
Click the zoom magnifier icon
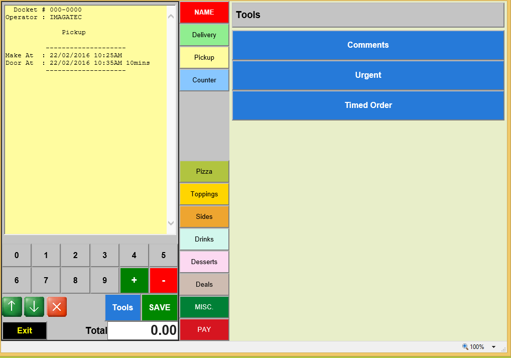tap(465, 347)
